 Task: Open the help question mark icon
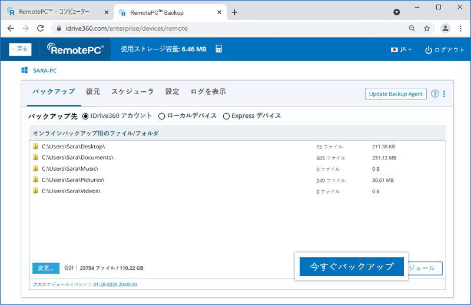click(434, 94)
